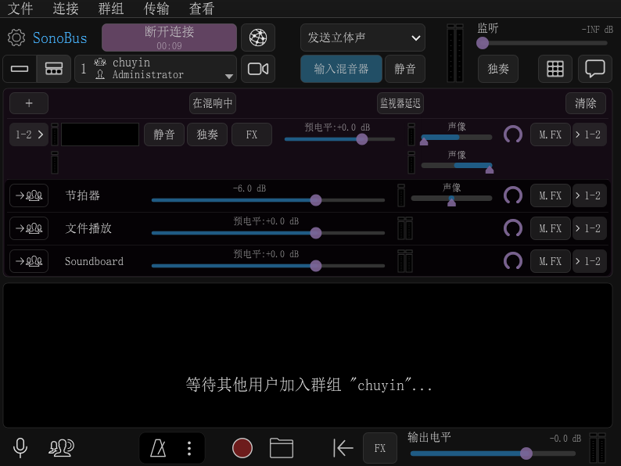
Task: Open 1-2 output selector on first input row
Action: tap(589, 134)
